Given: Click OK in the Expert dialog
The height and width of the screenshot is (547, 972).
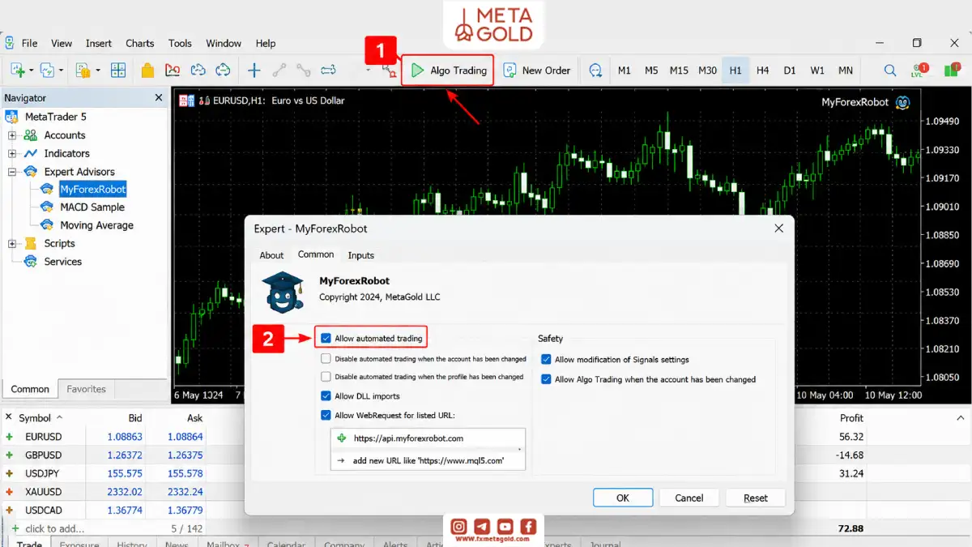Looking at the screenshot, I should [623, 498].
